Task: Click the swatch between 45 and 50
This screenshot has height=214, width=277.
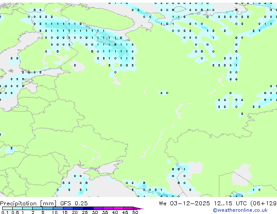Action: click(128, 208)
